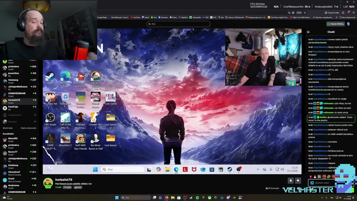Open the Google Maps bookmark

pos(102,17)
